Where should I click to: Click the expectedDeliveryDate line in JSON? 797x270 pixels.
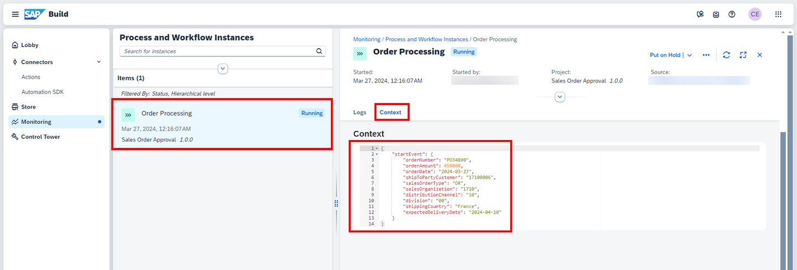[x=452, y=212]
